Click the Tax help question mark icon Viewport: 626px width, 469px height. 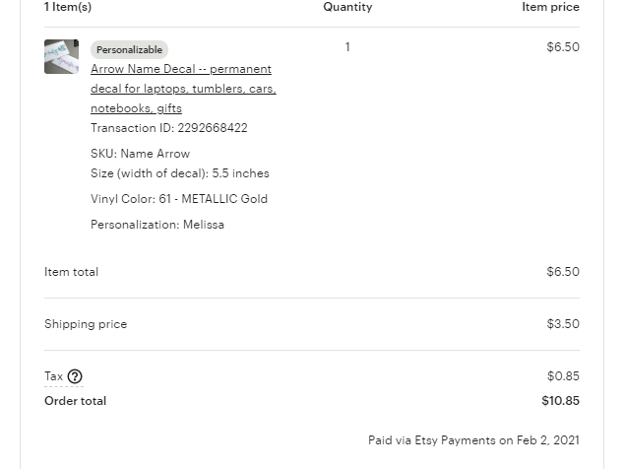click(x=75, y=376)
